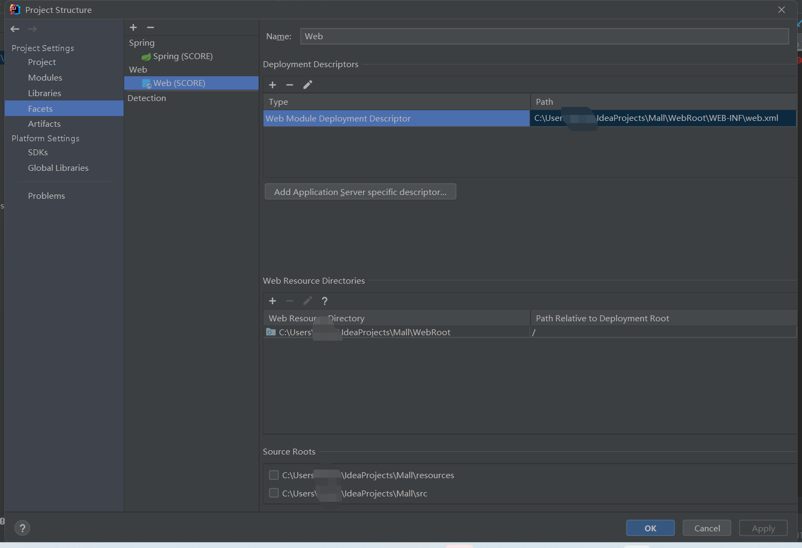
Task: Click Add Application Server specific descriptor button
Action: [360, 192]
